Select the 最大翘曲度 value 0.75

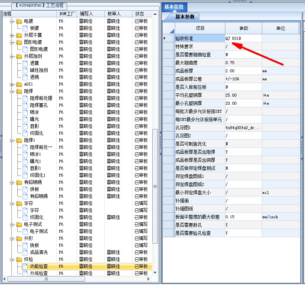243,63
